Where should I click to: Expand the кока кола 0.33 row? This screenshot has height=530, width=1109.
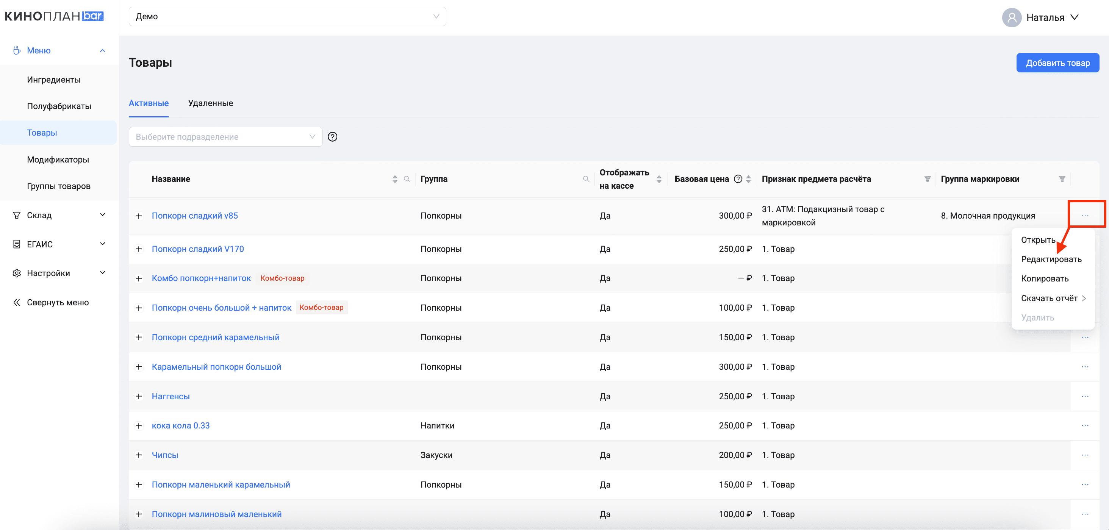click(139, 426)
